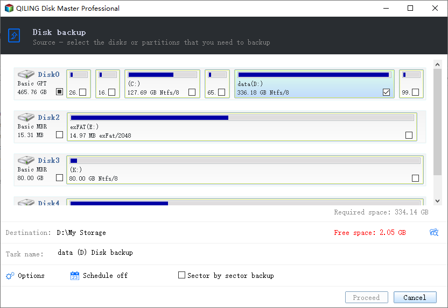Open the Options gear icon

tap(10, 276)
